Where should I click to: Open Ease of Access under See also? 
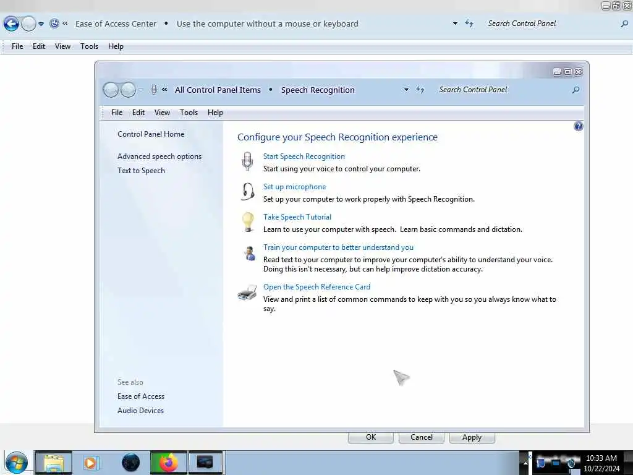pyautogui.click(x=140, y=396)
